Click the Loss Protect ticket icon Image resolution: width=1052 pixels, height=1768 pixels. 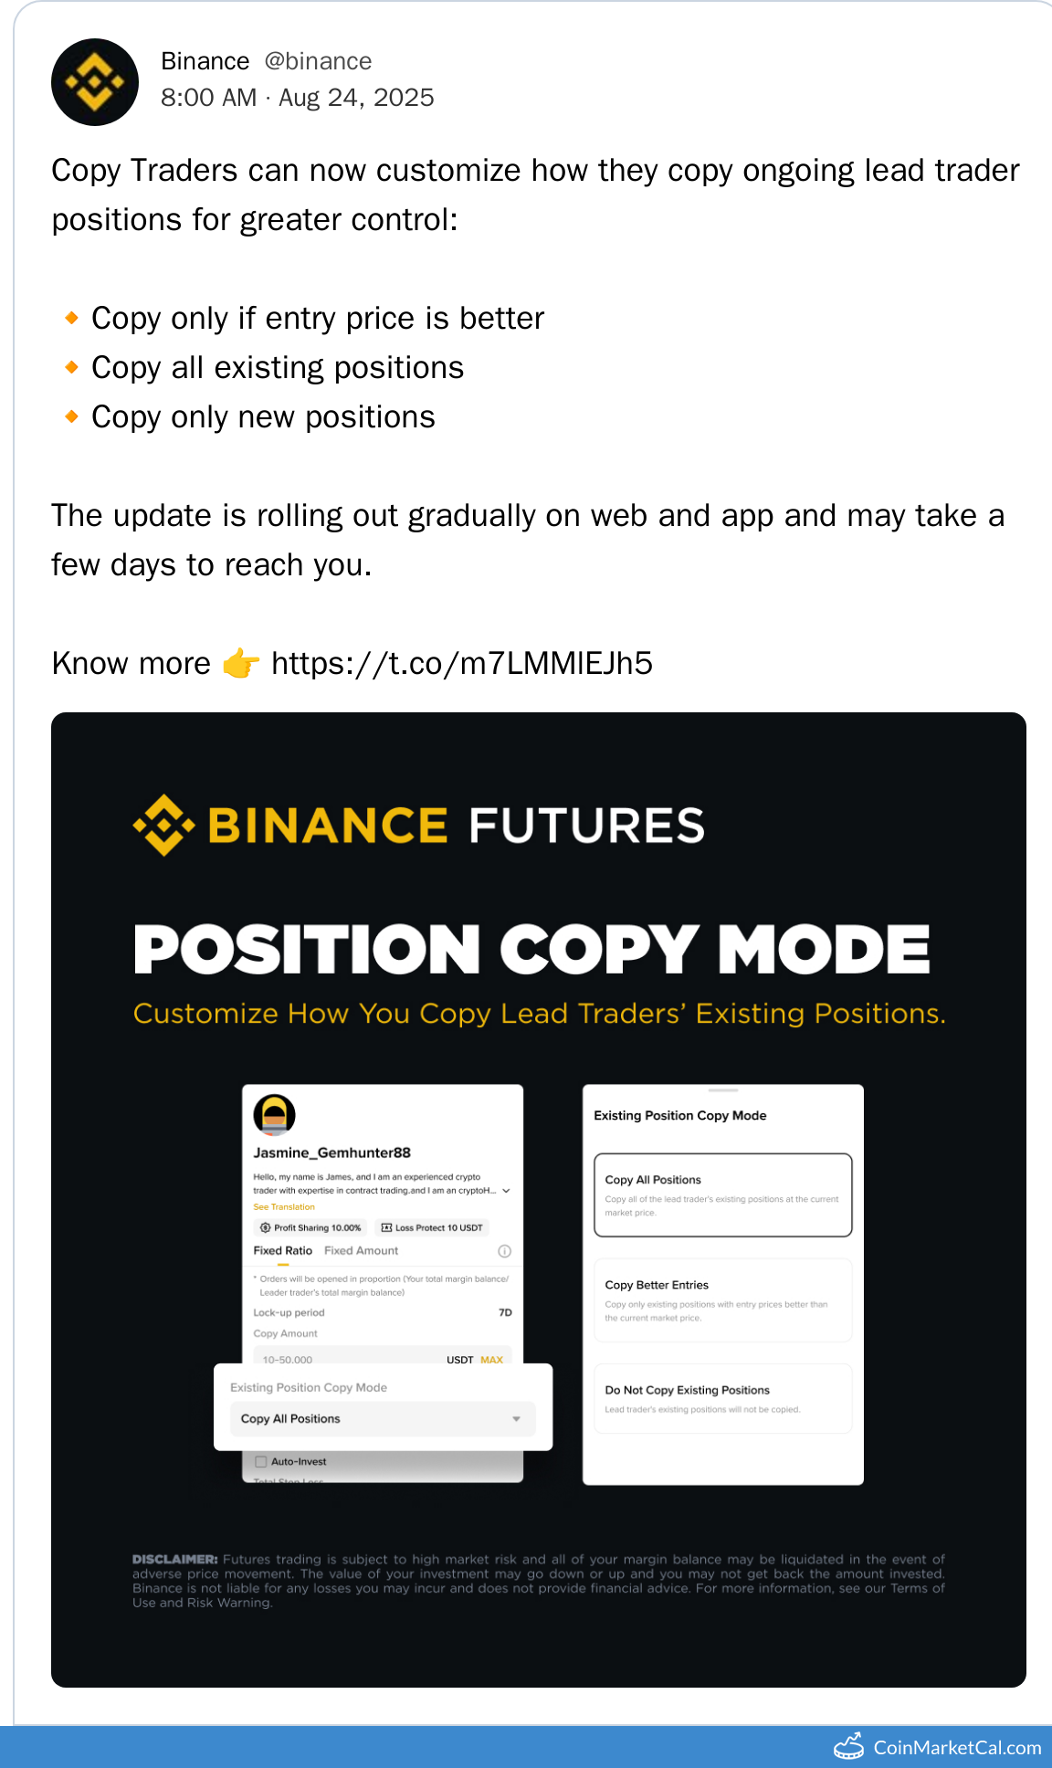[x=386, y=1227]
